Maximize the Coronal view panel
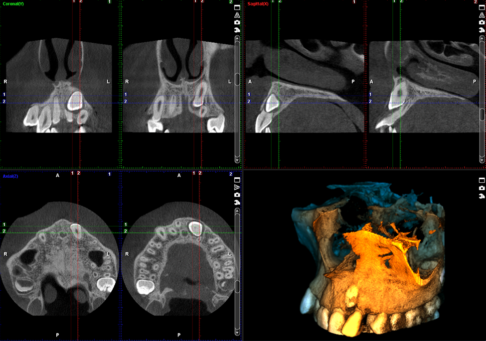 237,7
